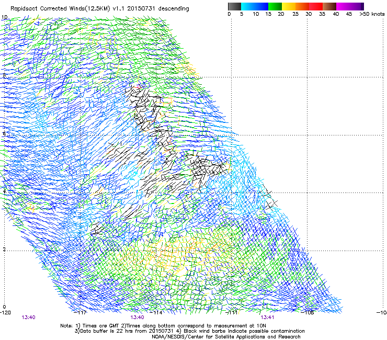Click the '13:40' time label left of -114
Viewport: 387px width, 340px height.
pos(138,318)
